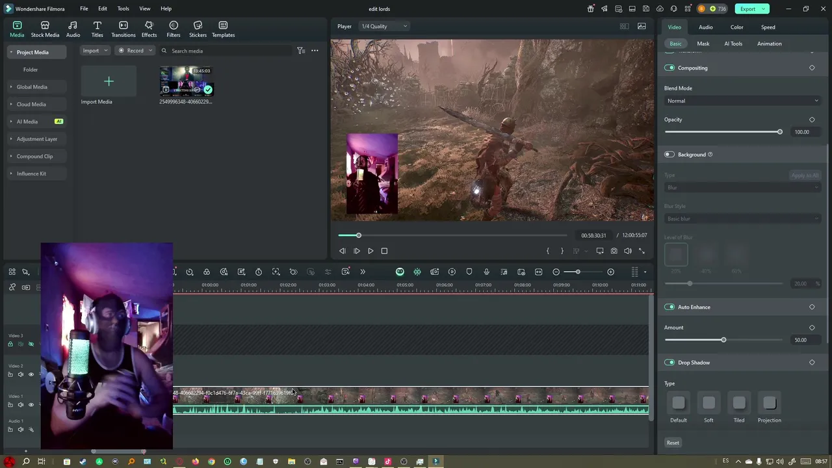Open the File menu
Screen dimensions: 832x468
point(84,9)
